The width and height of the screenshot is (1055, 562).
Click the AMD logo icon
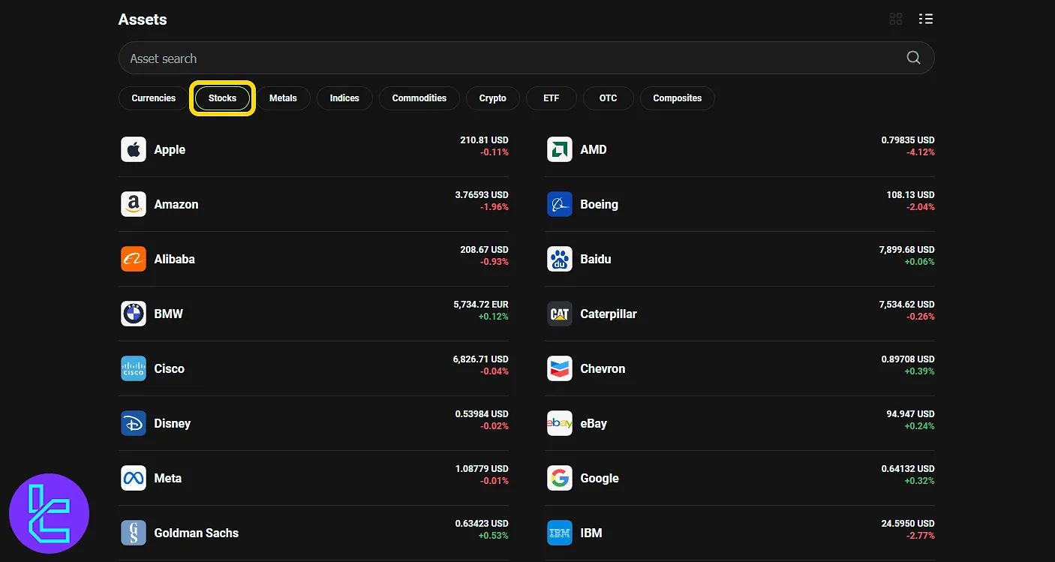pyautogui.click(x=560, y=149)
